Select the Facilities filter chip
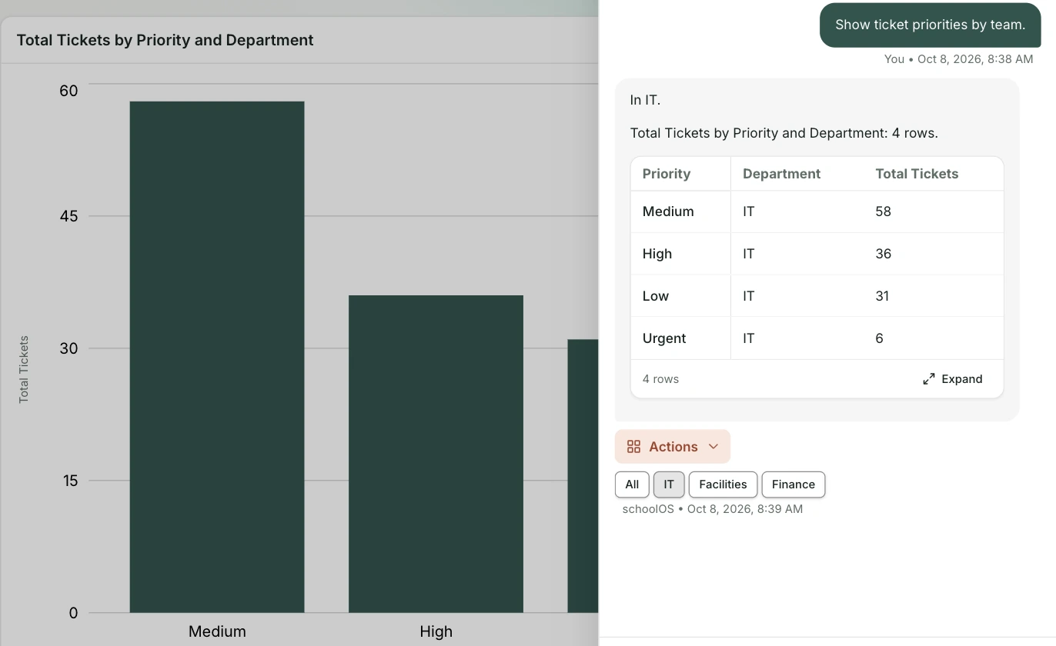The image size is (1056, 646). tap(723, 484)
